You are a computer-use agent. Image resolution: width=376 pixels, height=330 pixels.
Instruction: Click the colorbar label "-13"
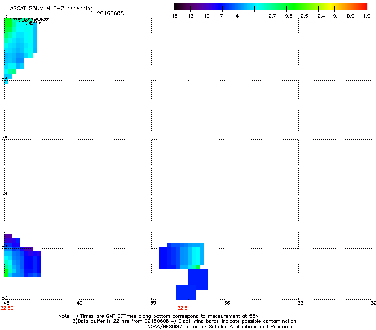pos(189,16)
